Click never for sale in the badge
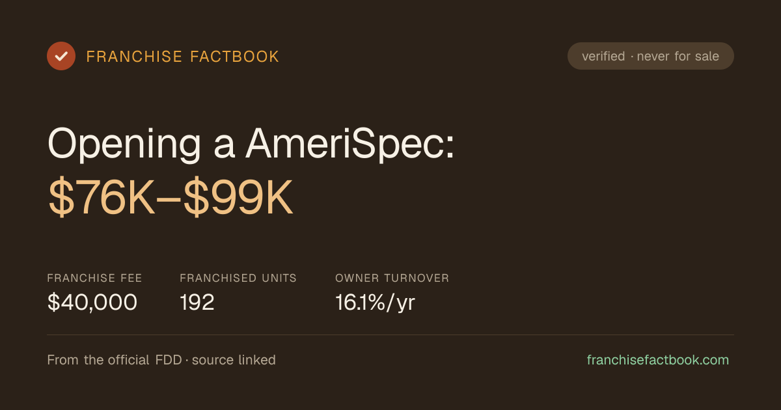The image size is (781, 410). pyautogui.click(x=678, y=57)
